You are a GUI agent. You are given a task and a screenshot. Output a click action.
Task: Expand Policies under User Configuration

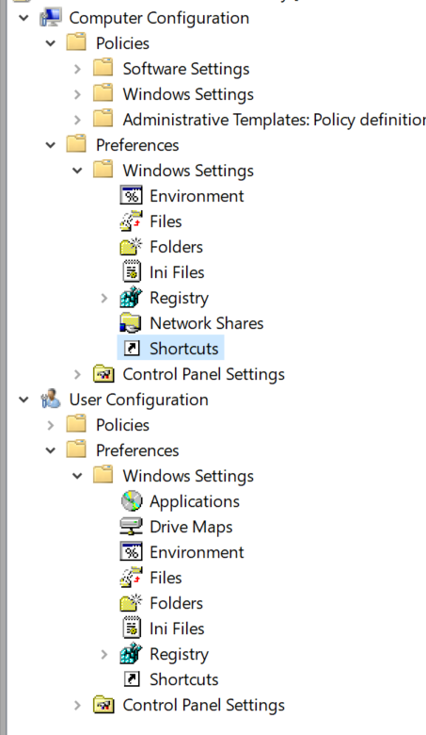[51, 425]
